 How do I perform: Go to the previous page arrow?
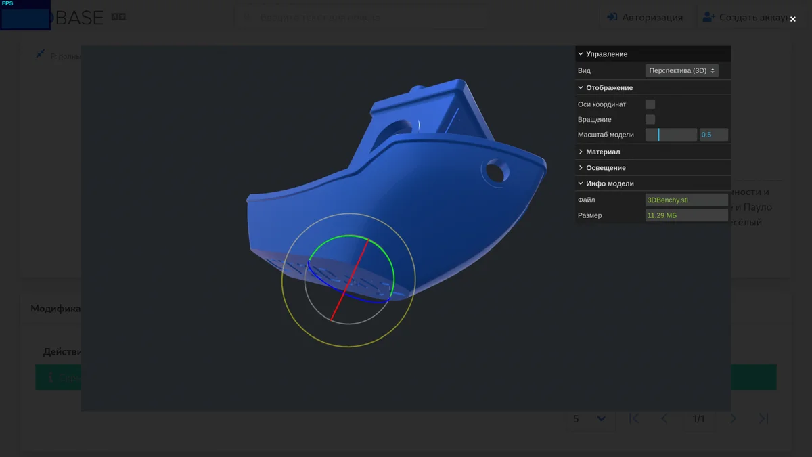pyautogui.click(x=664, y=418)
